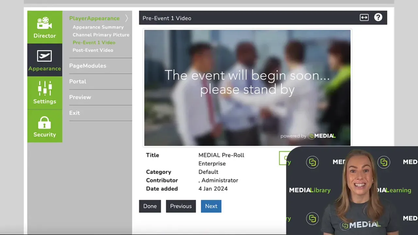Open Appearance Summary
The height and width of the screenshot is (235, 418).
pos(98,27)
